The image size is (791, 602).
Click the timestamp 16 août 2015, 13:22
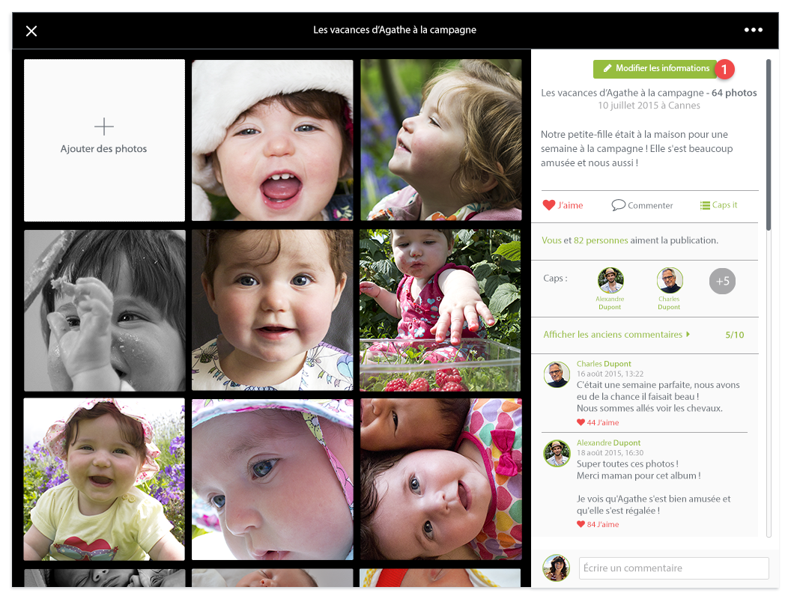pyautogui.click(x=610, y=374)
